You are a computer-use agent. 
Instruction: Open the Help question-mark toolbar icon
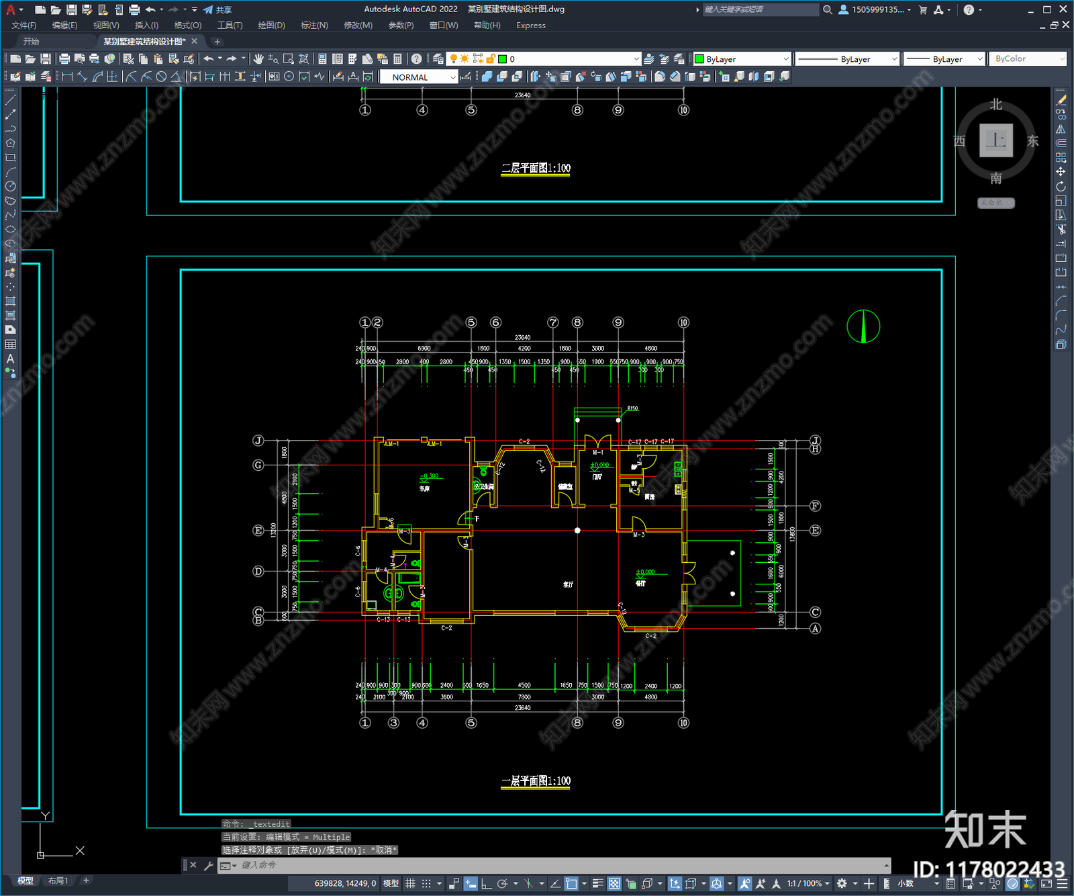point(417,59)
